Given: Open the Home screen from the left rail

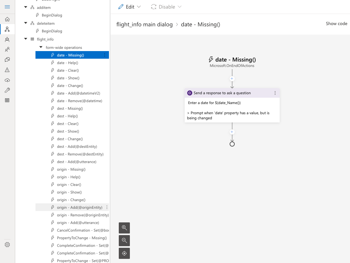Looking at the screenshot, I should [x=7, y=19].
